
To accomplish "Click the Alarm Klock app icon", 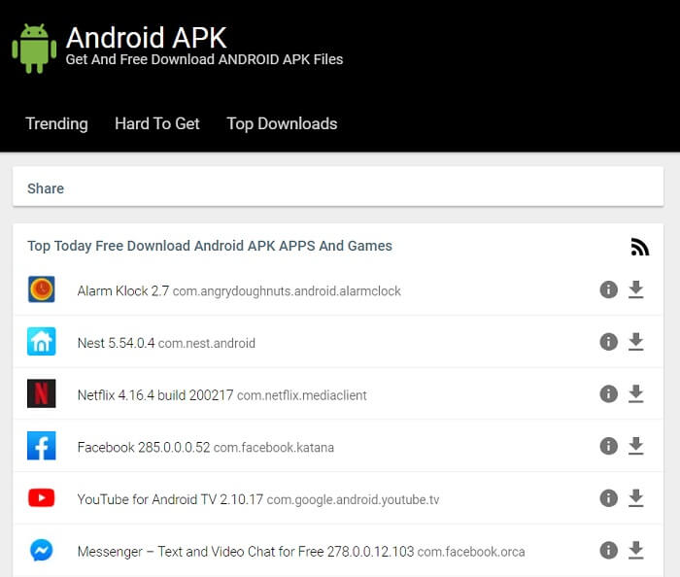I will tap(41, 289).
